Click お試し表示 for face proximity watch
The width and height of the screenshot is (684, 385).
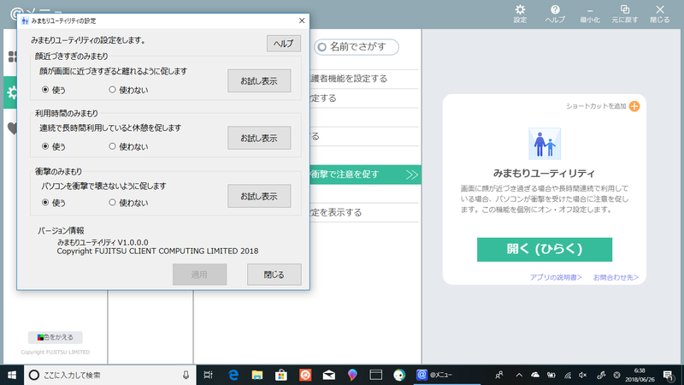[x=259, y=80]
